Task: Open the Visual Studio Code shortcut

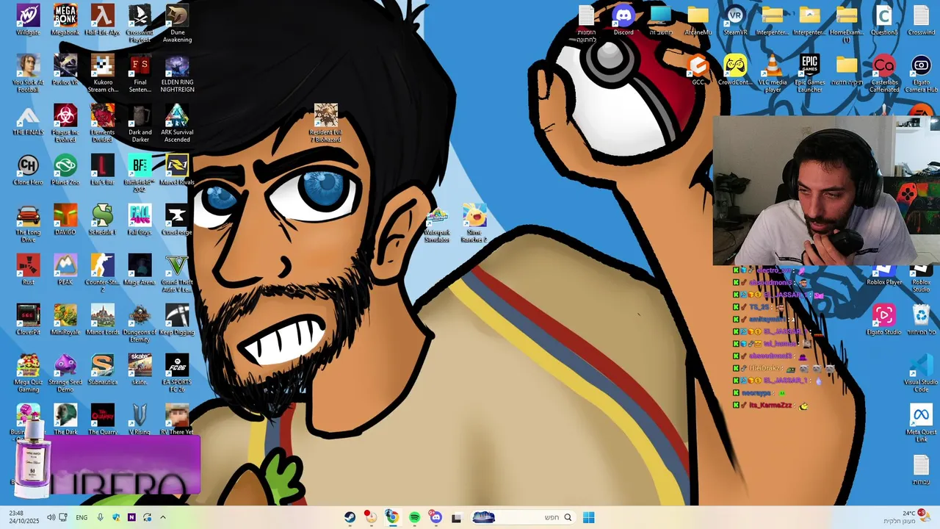Action: click(921, 373)
